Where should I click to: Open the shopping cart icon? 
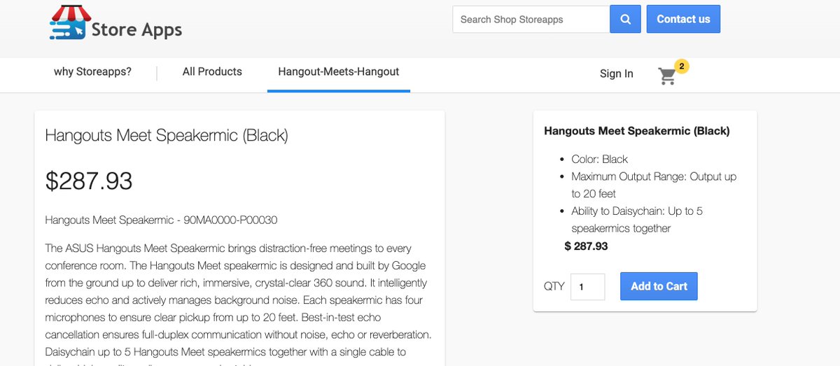pos(667,76)
